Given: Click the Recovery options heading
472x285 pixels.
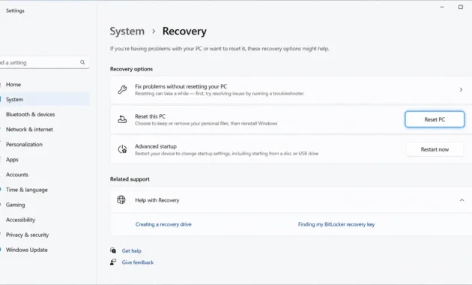Looking at the screenshot, I should click(131, 69).
